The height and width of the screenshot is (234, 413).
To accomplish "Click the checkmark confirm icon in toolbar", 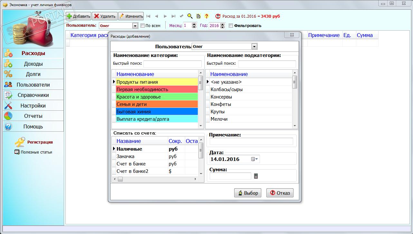I will click(x=181, y=16).
